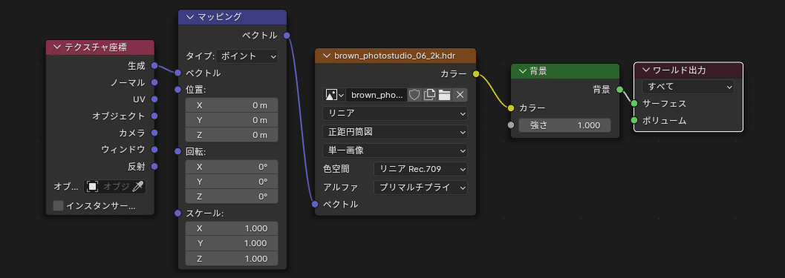Screen dimensions: 785x278
Task: Click the ウィンドウ output socket
Action: click(x=154, y=150)
